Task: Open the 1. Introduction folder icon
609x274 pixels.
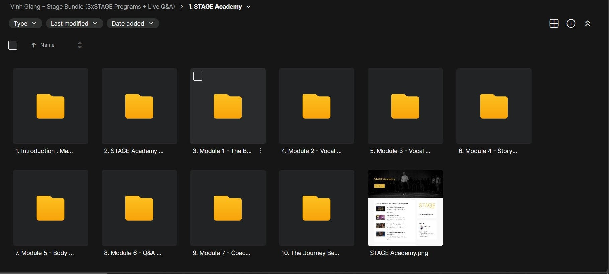Action: tap(51, 106)
